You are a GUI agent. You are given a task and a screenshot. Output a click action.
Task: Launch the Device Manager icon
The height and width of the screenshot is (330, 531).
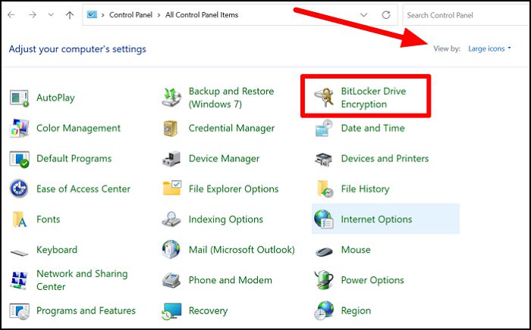click(171, 158)
